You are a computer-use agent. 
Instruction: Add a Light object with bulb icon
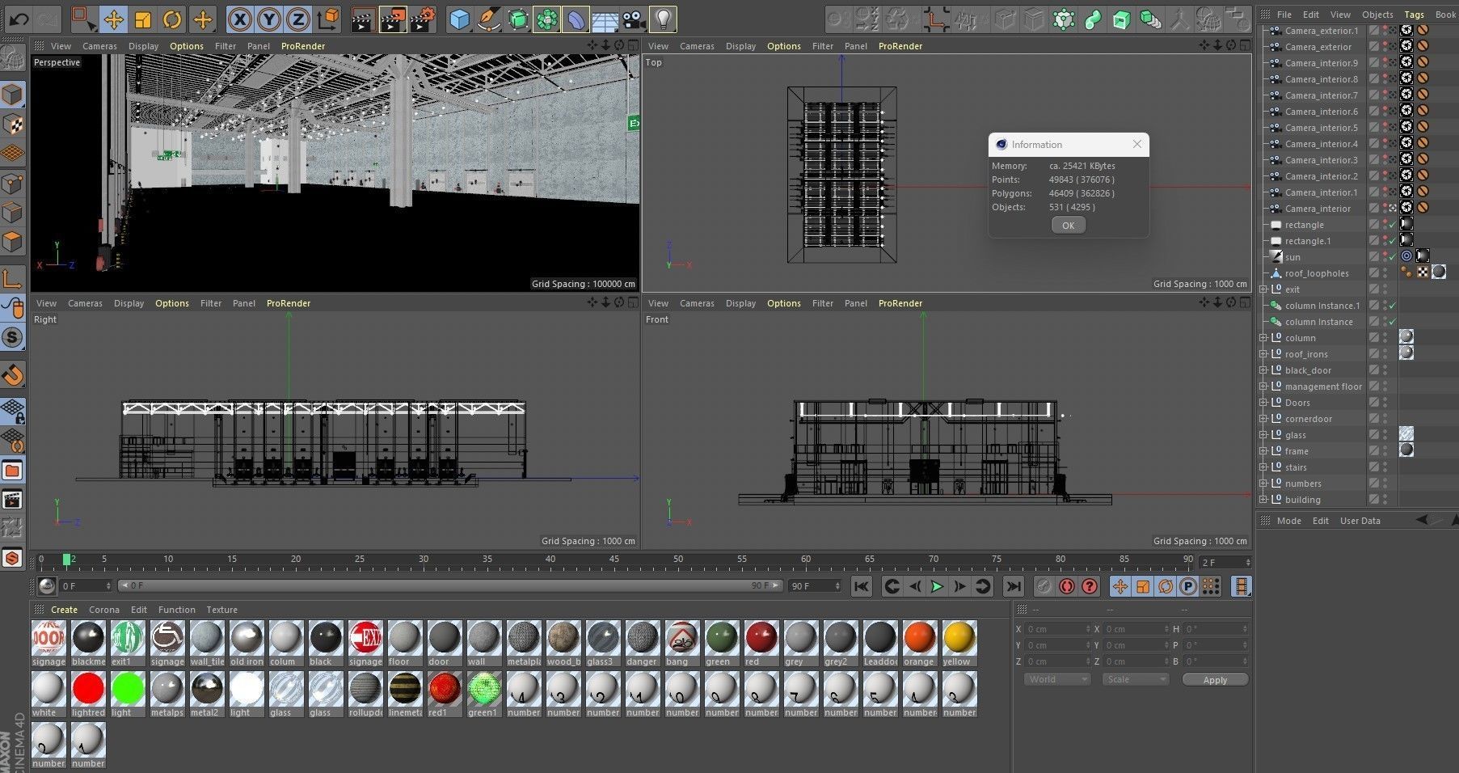[663, 19]
